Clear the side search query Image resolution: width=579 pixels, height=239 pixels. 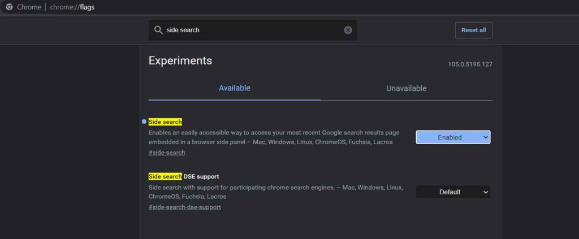(348, 30)
